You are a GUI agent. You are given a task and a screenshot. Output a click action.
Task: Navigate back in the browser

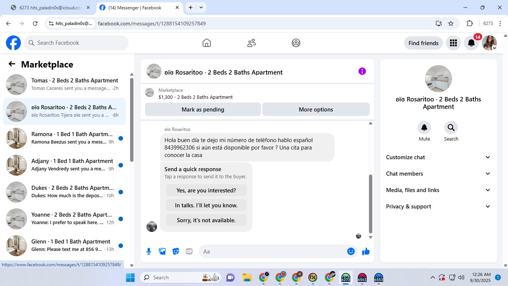(x=8, y=23)
